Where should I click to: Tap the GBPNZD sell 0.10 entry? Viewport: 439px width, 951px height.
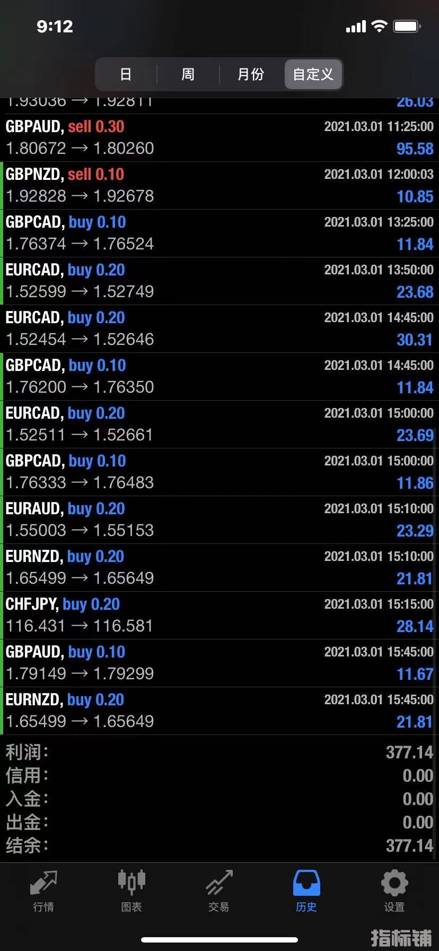(x=219, y=185)
